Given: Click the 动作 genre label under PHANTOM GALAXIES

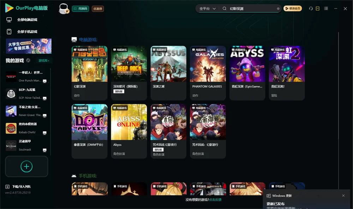Looking at the screenshot, I should [195, 95].
